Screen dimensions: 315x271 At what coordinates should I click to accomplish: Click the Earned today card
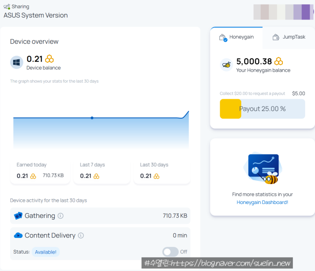pos(40,172)
